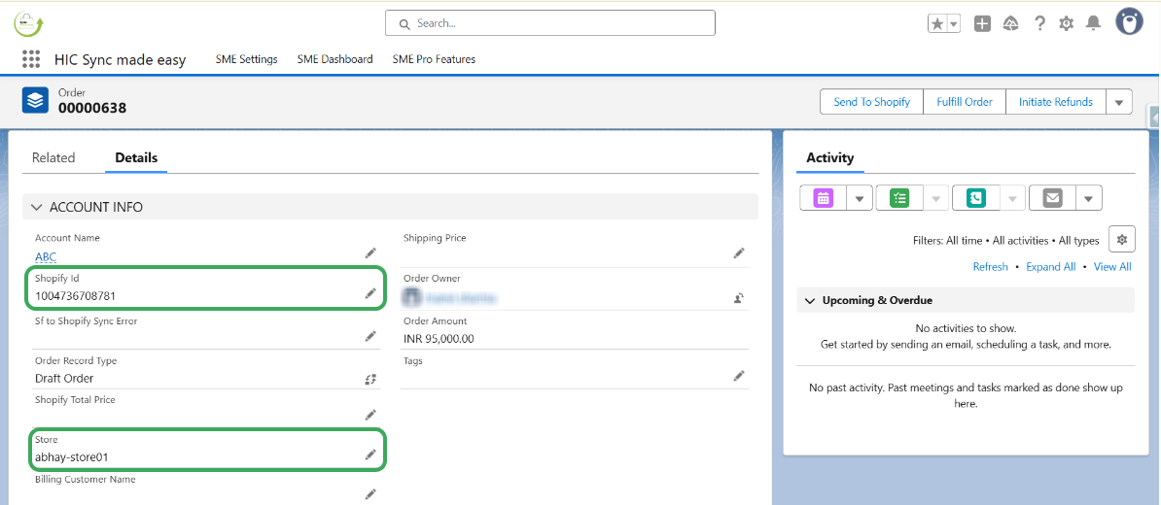Switch to the Related tab
The image size is (1161, 505).
53,157
